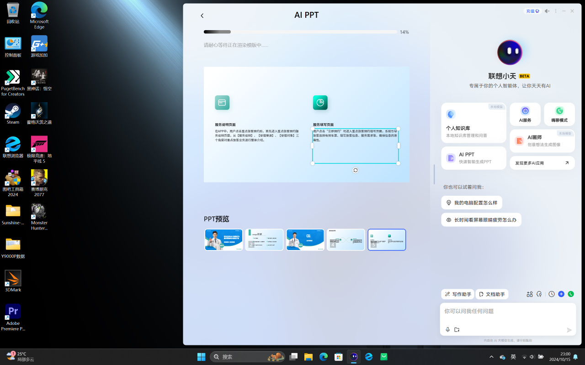Screen dimensions: 585x365
Task: Open the clock showing 23:00
Action: [x=559, y=357]
